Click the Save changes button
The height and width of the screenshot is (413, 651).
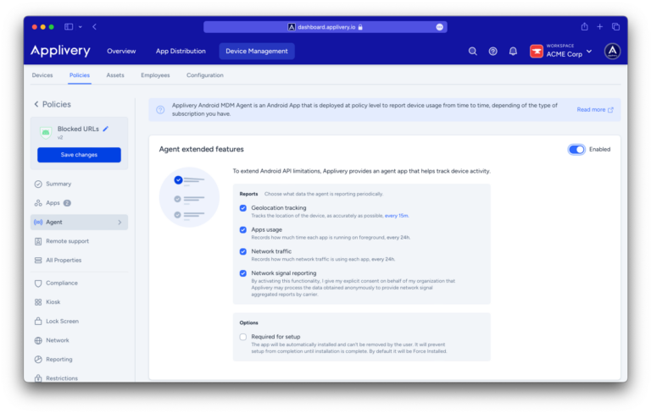[x=79, y=155]
